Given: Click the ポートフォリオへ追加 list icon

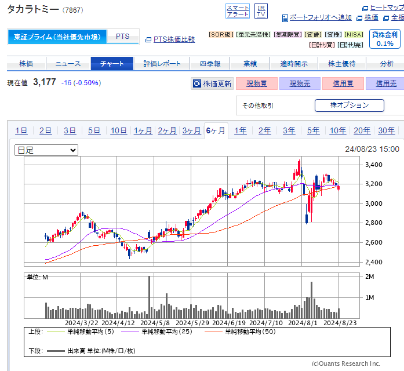Looking at the screenshot, I should point(285,18).
